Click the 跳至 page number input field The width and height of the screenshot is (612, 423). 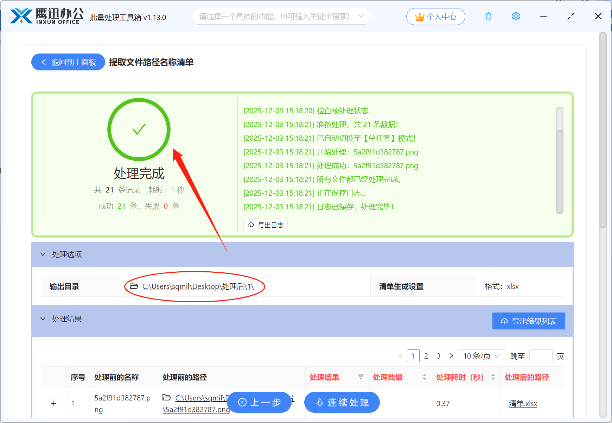pyautogui.click(x=541, y=356)
